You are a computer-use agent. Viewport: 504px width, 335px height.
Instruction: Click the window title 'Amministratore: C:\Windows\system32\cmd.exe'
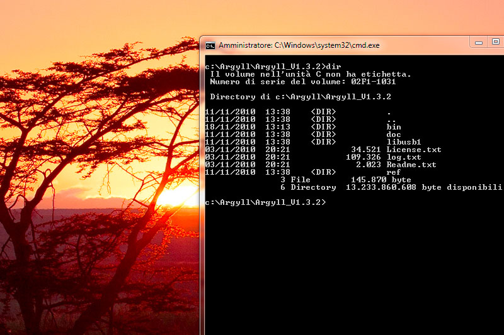pyautogui.click(x=299, y=45)
